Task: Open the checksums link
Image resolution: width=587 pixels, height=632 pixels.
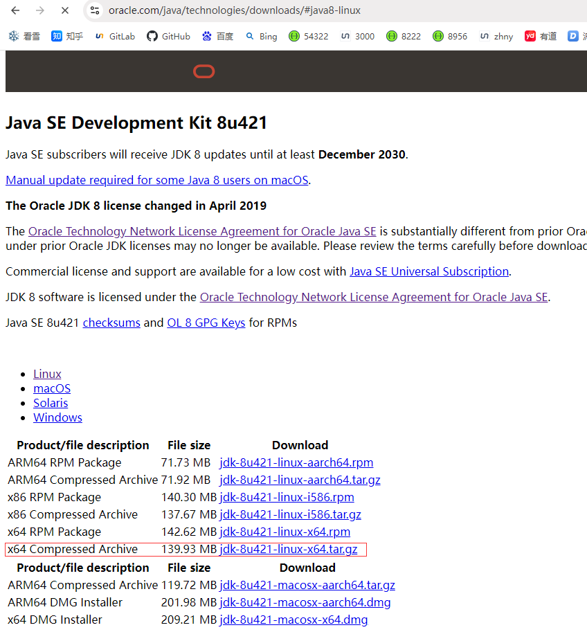Action: pyautogui.click(x=111, y=323)
